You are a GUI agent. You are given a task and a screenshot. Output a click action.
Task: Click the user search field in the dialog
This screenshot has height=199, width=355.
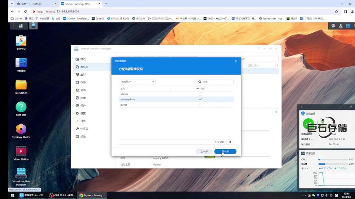pyautogui.click(x=216, y=82)
